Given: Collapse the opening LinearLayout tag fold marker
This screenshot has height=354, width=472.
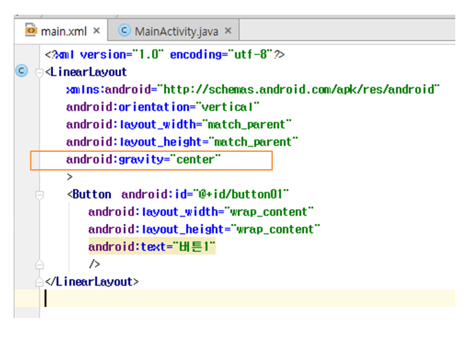Looking at the screenshot, I should coord(39,73).
